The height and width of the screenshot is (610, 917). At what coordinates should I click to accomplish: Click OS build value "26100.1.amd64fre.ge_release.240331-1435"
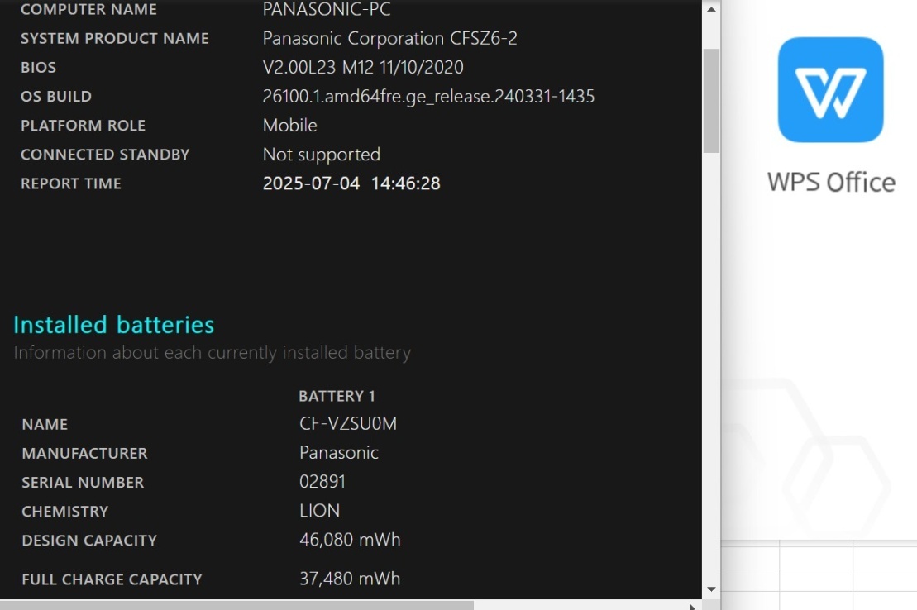428,97
